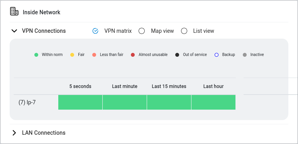Click the blue Backup legend circle
Image resolution: width=298 pixels, height=144 pixels.
217,55
